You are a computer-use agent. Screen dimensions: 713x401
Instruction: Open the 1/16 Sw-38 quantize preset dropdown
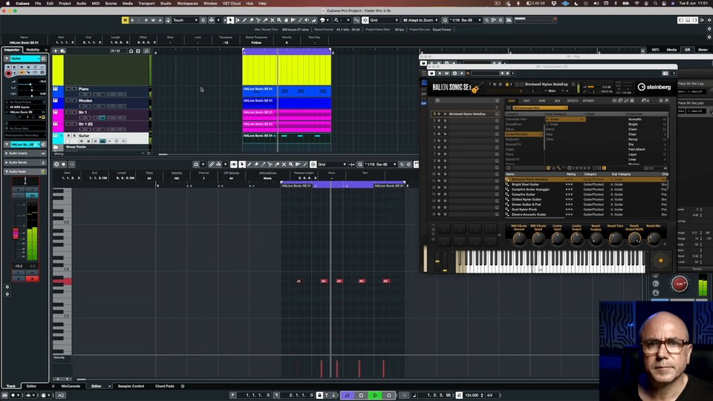[x=465, y=20]
